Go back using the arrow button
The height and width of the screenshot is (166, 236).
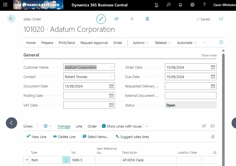[11, 19]
